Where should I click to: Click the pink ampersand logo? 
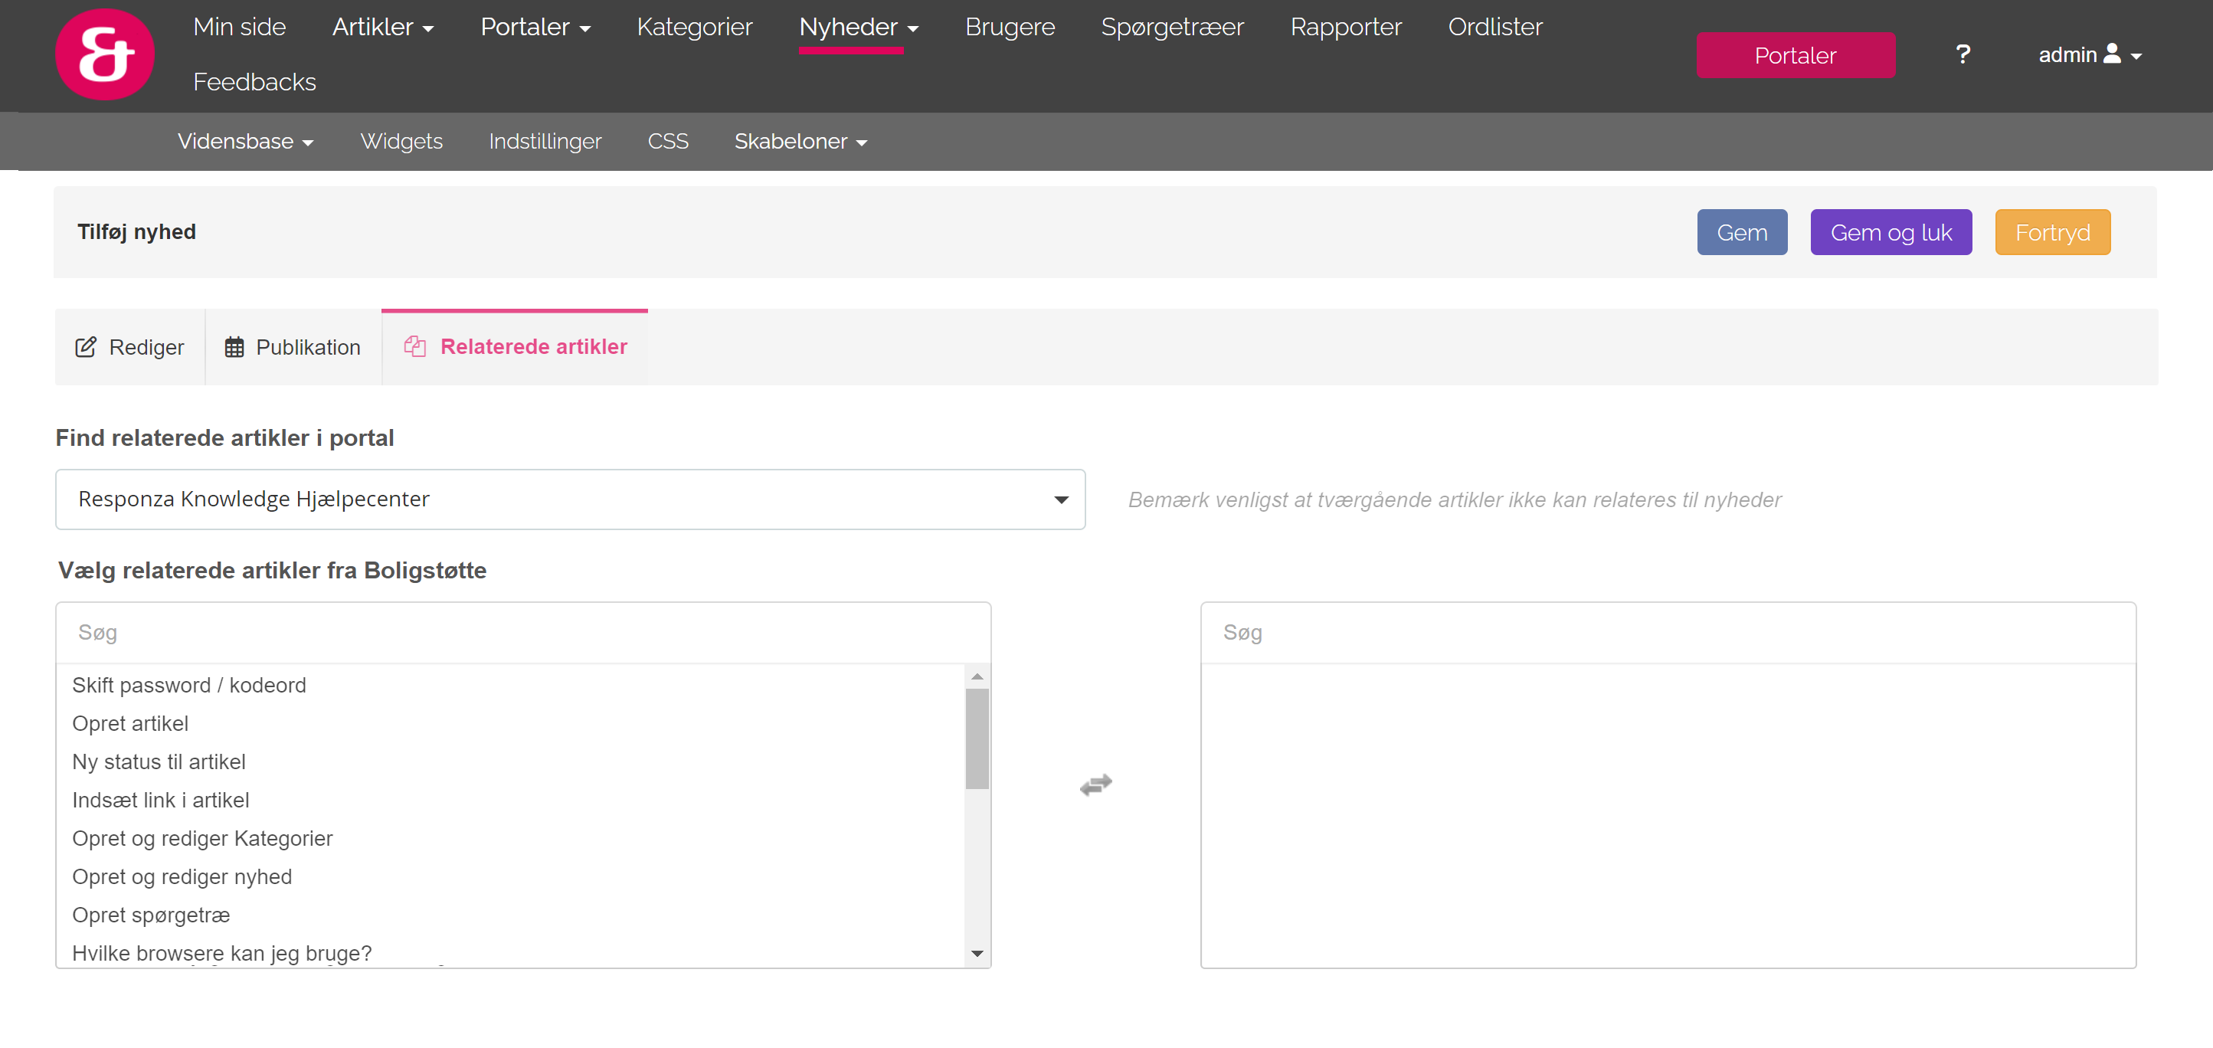(105, 55)
